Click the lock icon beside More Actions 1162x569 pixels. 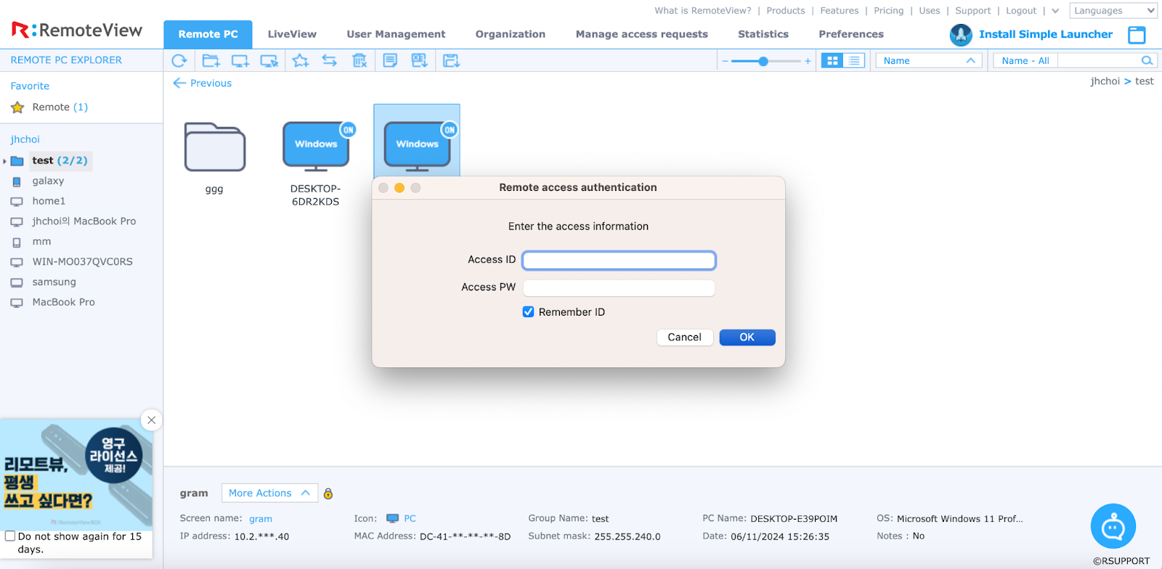[328, 494]
